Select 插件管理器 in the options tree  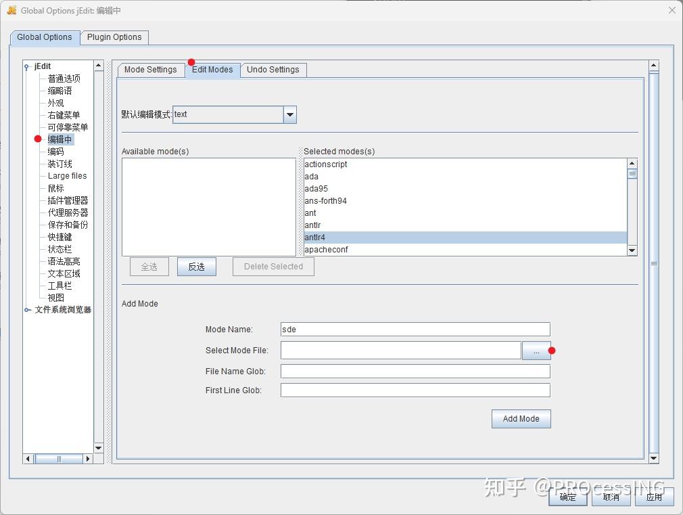[x=66, y=200]
